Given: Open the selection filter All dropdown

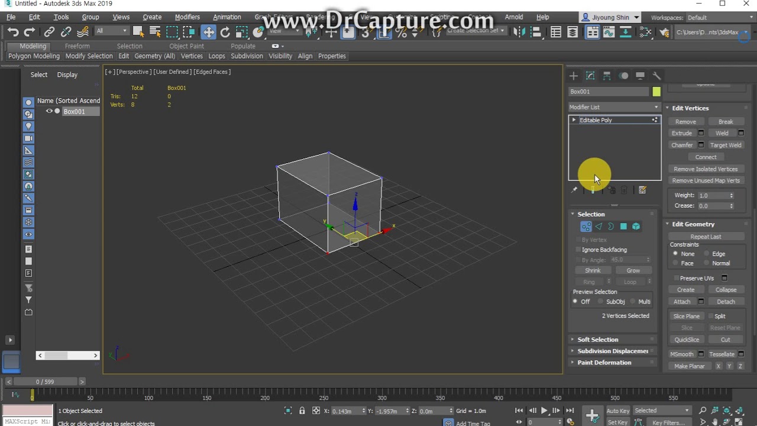Looking at the screenshot, I should pos(111,31).
